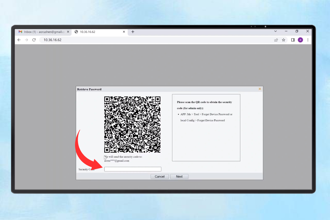Viewport: 330px width, 220px height.
Task: Close the Gmail Inbox tab
Action: [x=68, y=32]
